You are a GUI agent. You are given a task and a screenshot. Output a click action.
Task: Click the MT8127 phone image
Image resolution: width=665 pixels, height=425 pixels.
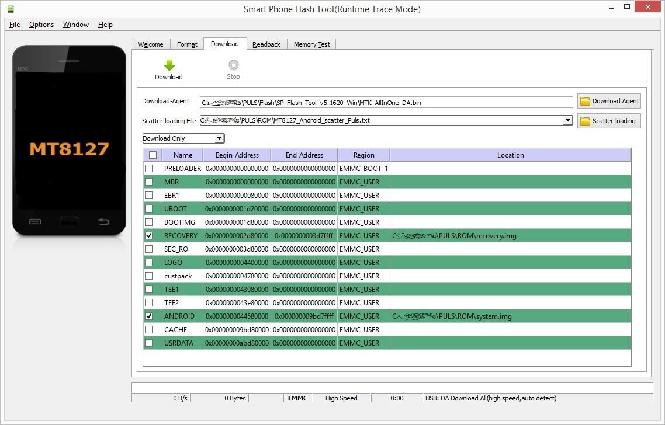point(69,140)
